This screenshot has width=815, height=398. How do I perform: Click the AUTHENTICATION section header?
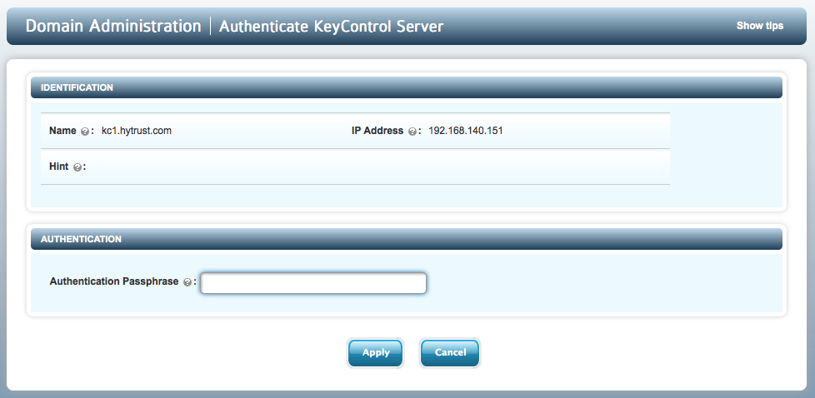(x=407, y=239)
